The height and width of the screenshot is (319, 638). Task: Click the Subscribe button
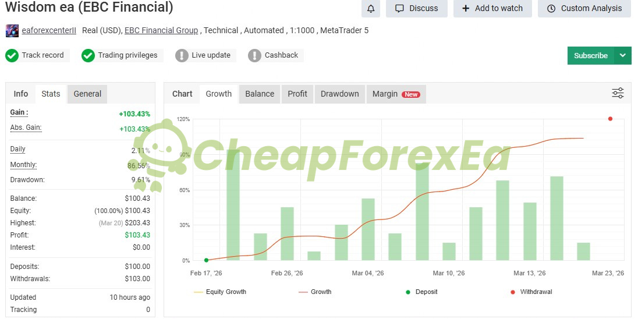[x=590, y=56]
